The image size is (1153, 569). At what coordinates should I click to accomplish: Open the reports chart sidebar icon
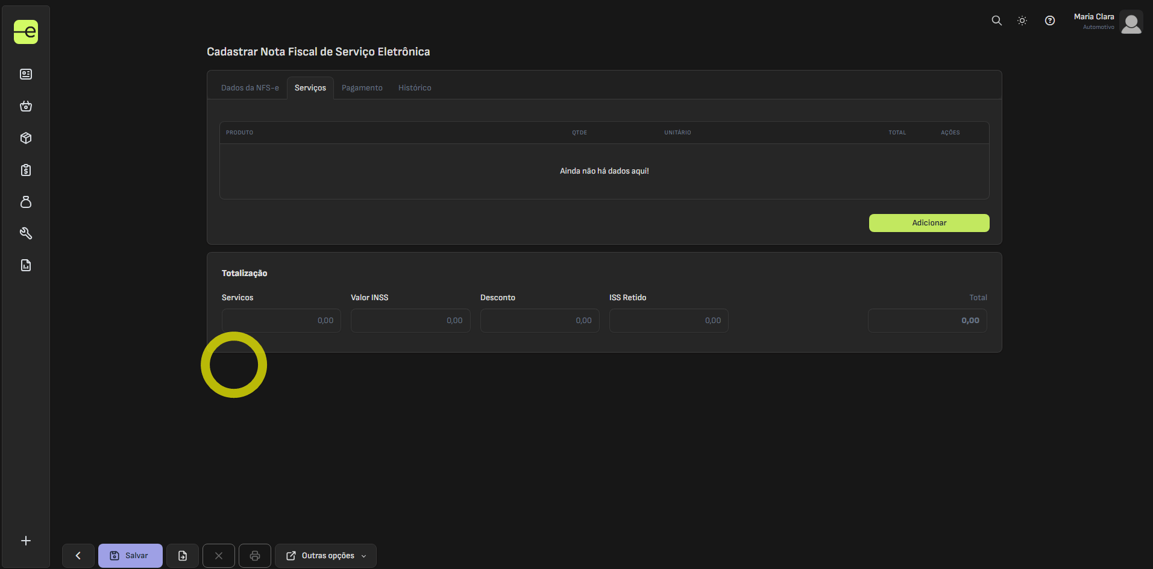(26, 265)
